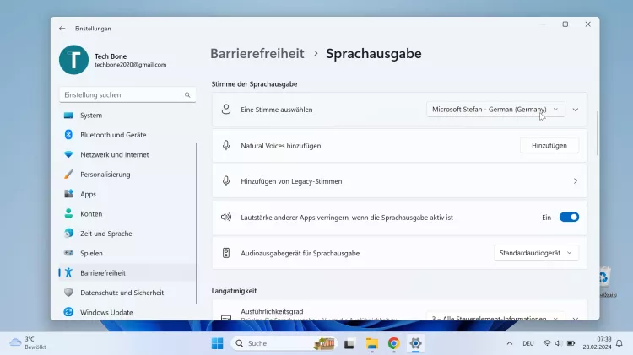Turn off Lautstärke anderer Apps verringern switch
This screenshot has width=633, height=355.
[569, 217]
